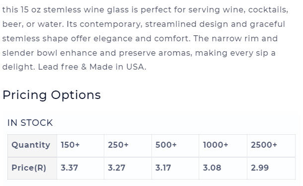The width and height of the screenshot is (303, 186).
Task: Click the 3.08 price cell
Action: [223, 168]
